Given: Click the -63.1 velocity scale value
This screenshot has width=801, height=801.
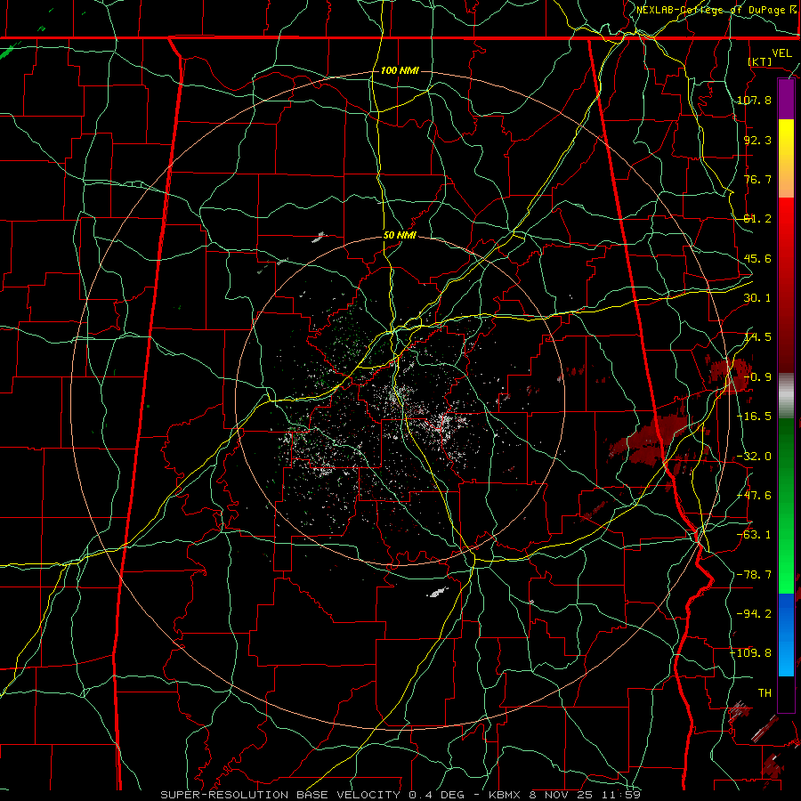Looking at the screenshot, I should (x=754, y=535).
